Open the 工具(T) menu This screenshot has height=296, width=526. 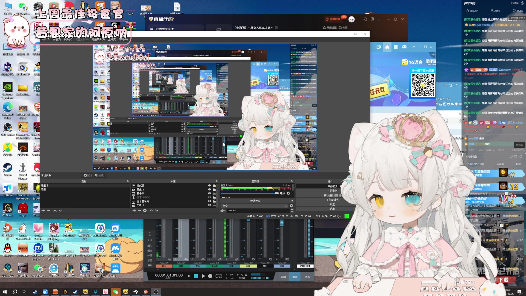click(x=112, y=39)
